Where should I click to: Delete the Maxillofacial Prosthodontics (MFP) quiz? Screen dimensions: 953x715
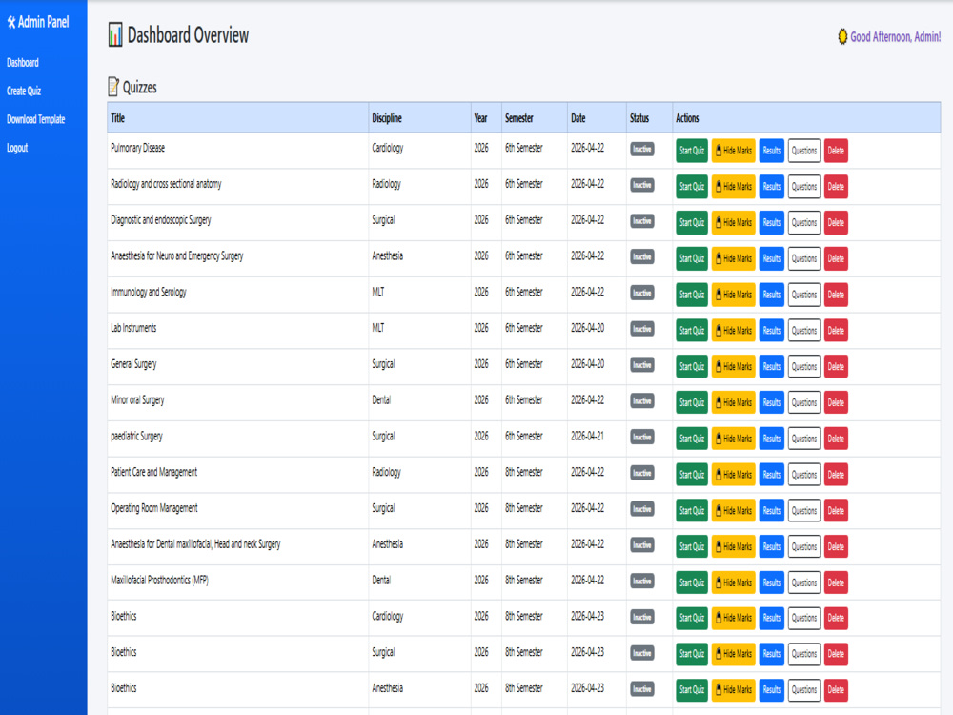(x=836, y=582)
